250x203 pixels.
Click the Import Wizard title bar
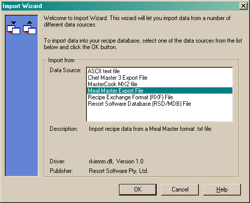120,6
